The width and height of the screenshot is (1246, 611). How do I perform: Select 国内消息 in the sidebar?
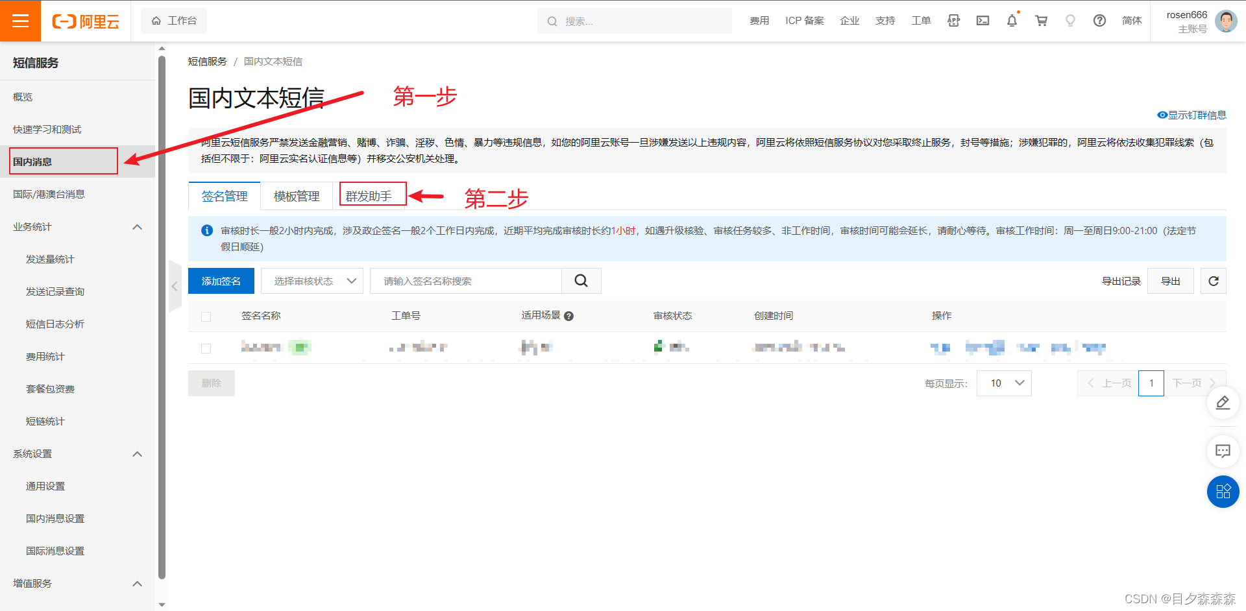(77, 162)
